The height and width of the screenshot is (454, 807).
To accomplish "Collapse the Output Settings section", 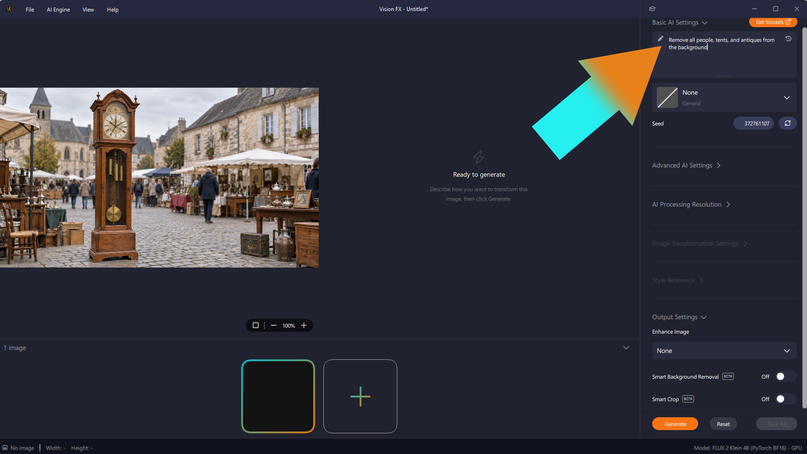I will (679, 317).
